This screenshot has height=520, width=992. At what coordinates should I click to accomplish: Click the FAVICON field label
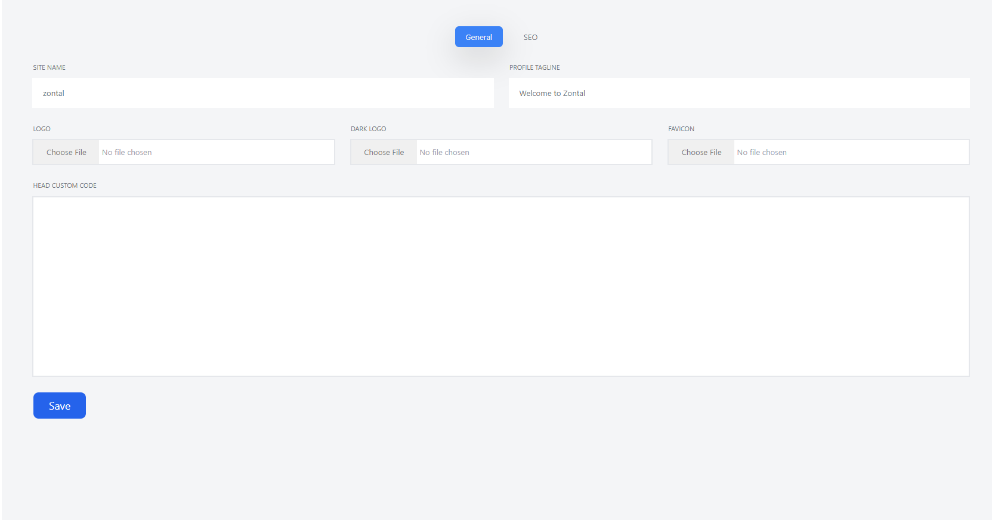click(x=681, y=129)
